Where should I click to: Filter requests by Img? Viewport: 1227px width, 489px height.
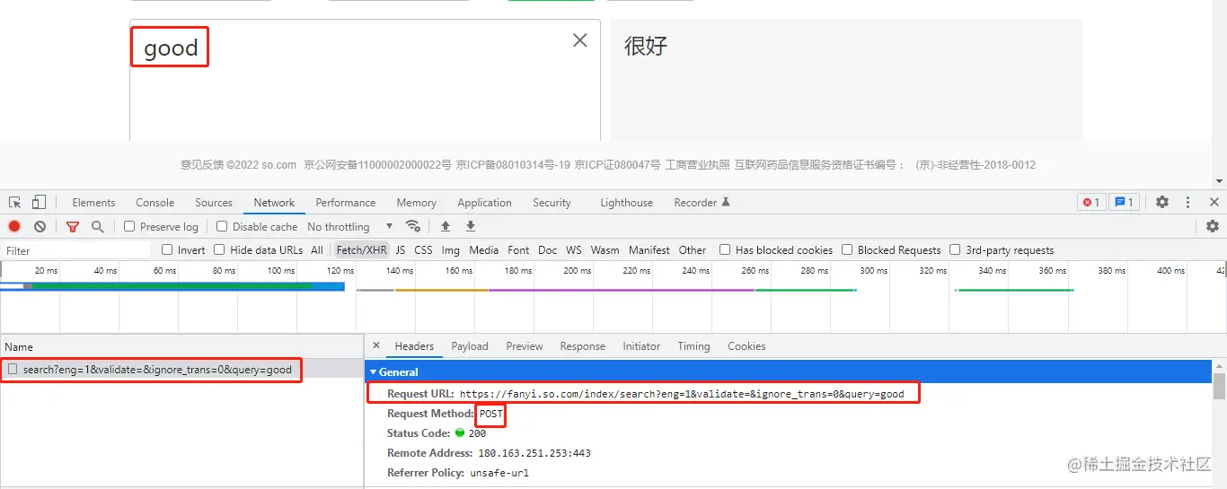[x=451, y=250]
